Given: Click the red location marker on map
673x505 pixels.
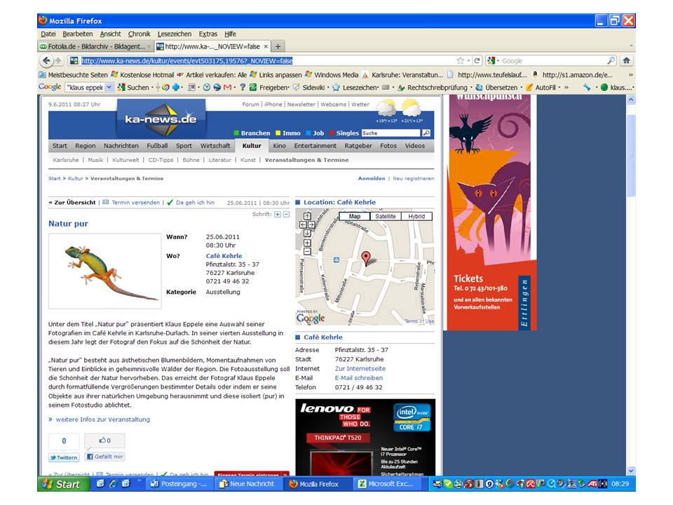Looking at the screenshot, I should [x=365, y=257].
